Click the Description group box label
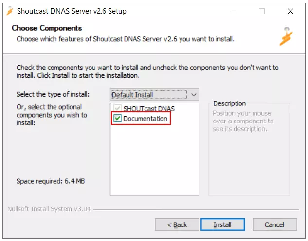The width and height of the screenshot is (308, 241). coord(230,103)
